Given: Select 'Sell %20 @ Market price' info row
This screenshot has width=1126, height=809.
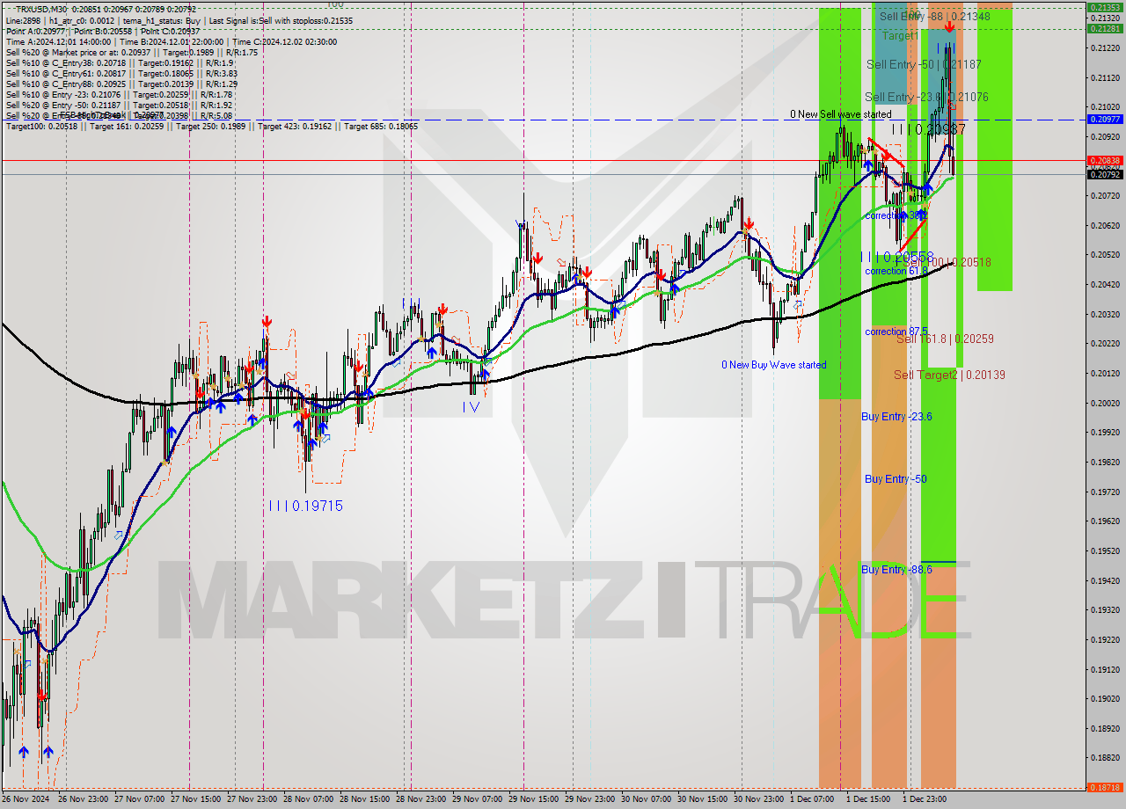Looking at the screenshot, I should coord(132,52).
